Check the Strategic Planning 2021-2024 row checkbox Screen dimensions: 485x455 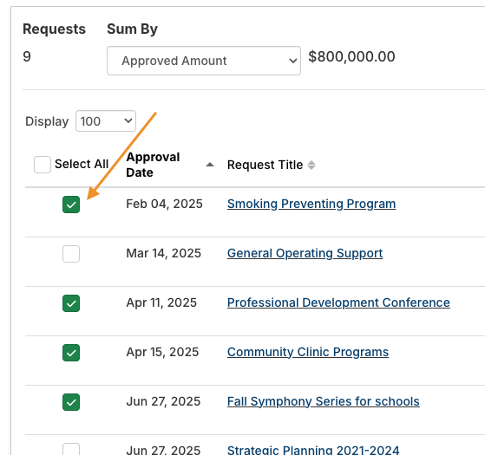[71, 450]
